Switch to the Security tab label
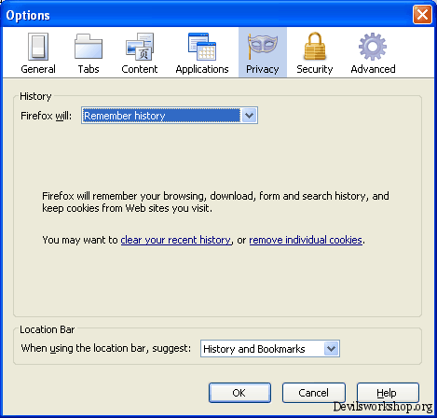Viewport: 437px width, 418px height. [315, 69]
